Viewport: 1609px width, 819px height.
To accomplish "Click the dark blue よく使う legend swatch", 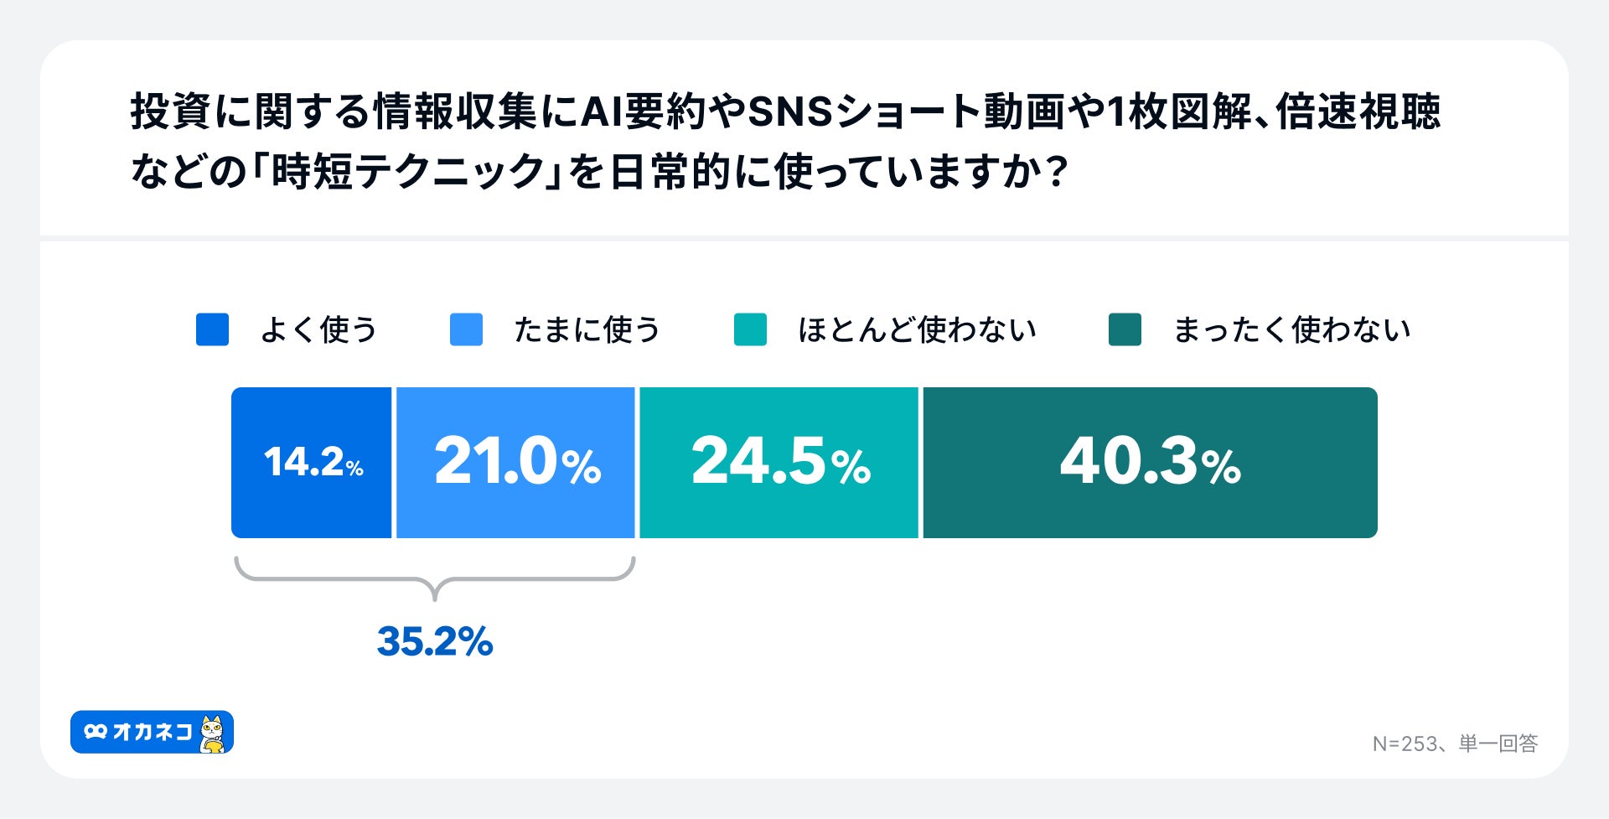I will (x=212, y=329).
